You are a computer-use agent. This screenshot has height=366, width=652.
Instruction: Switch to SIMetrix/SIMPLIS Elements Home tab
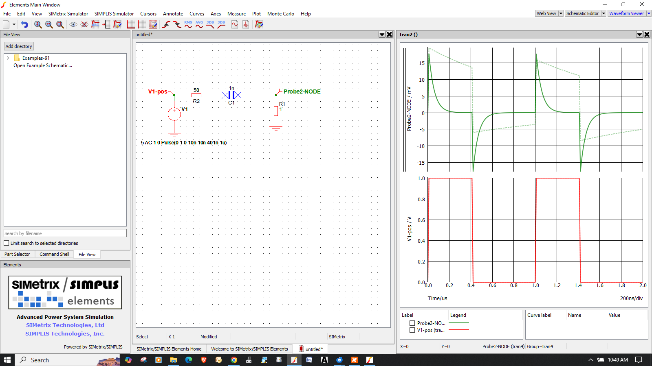coord(169,349)
